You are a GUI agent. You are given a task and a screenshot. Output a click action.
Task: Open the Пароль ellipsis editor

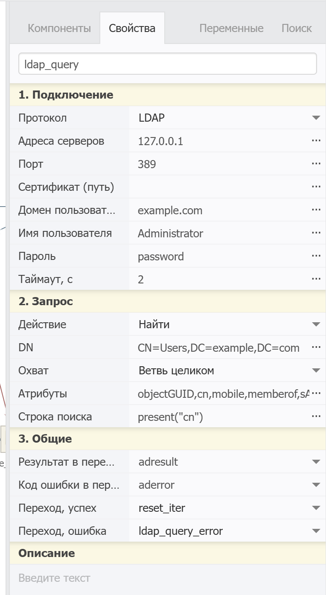click(316, 256)
